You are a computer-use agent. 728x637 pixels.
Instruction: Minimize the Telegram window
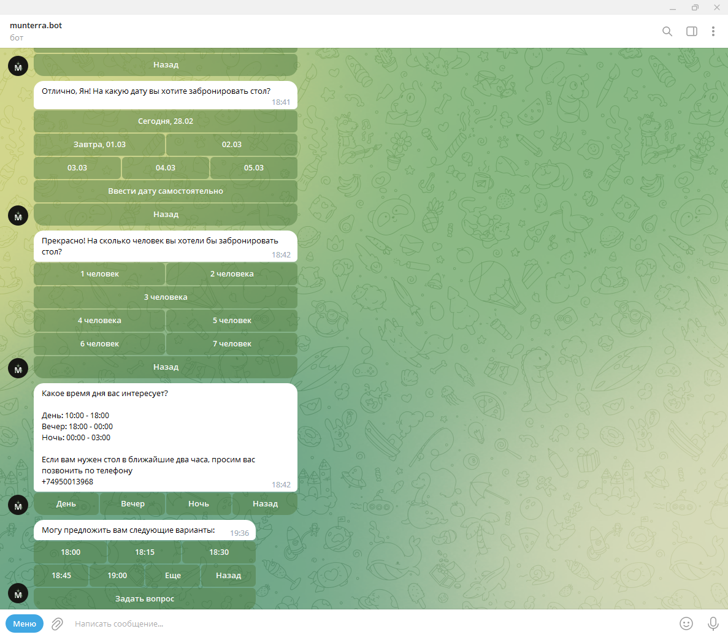click(x=673, y=7)
